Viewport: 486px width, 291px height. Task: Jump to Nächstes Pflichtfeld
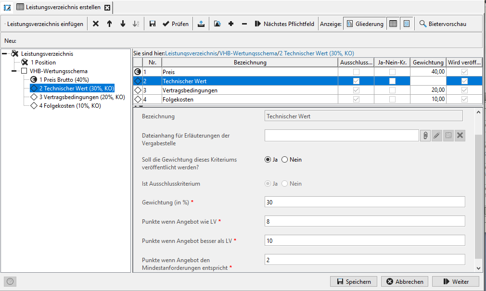click(x=284, y=24)
